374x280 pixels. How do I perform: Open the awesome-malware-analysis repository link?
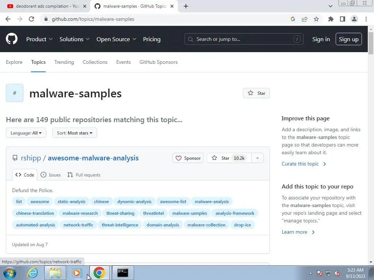93,158
